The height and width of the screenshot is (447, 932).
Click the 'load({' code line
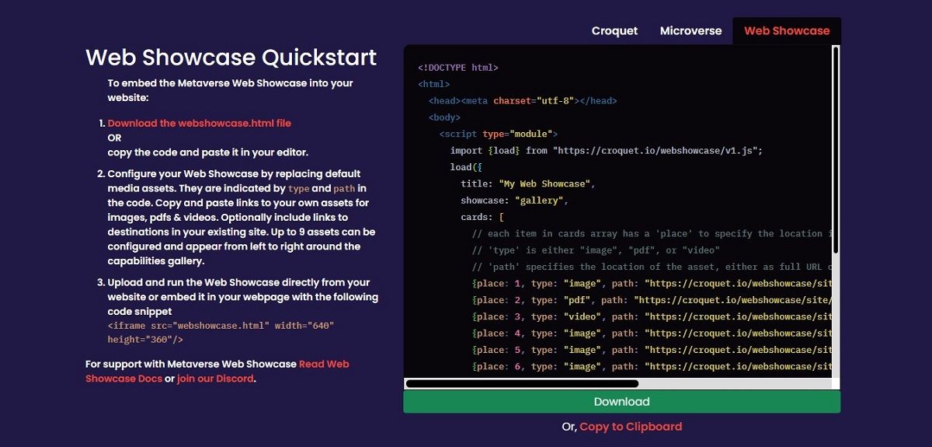coord(466,167)
